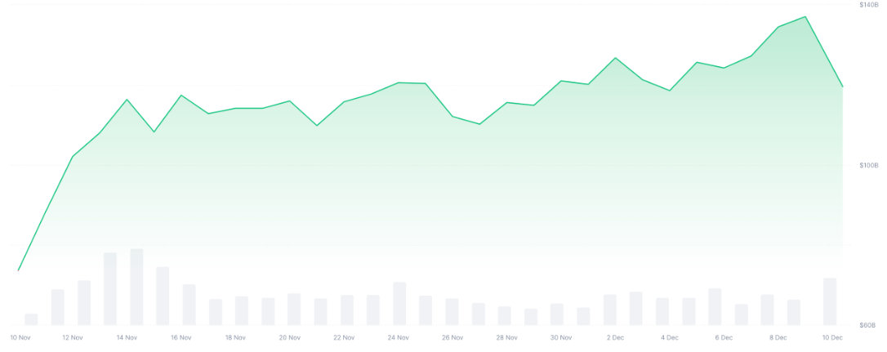The height and width of the screenshot is (352, 887).
Task: Click the $140B y-axis label
Action: [x=868, y=5]
